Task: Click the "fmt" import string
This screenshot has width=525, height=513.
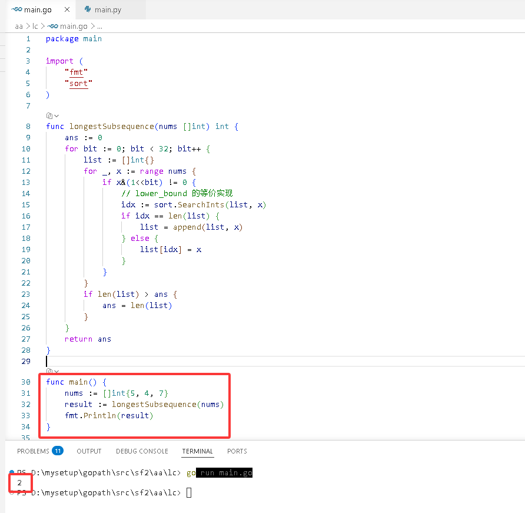Action: tap(76, 72)
